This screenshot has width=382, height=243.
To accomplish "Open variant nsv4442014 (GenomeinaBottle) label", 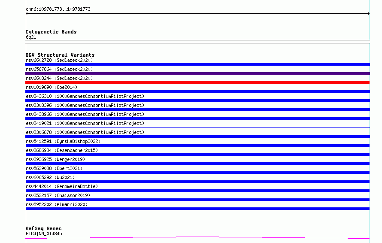I will (x=62, y=186).
